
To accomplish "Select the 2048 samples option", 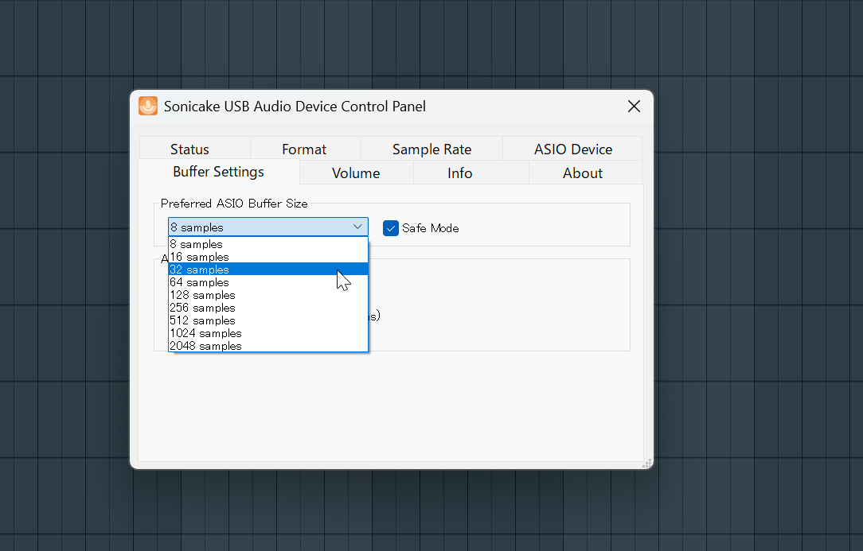I will [x=268, y=345].
